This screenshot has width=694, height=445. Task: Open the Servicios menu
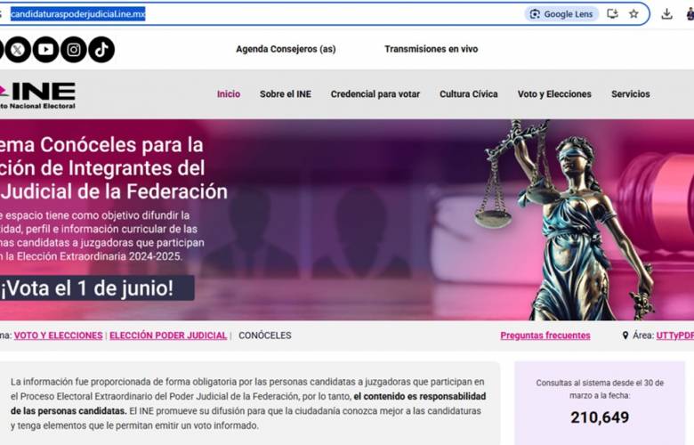click(631, 93)
